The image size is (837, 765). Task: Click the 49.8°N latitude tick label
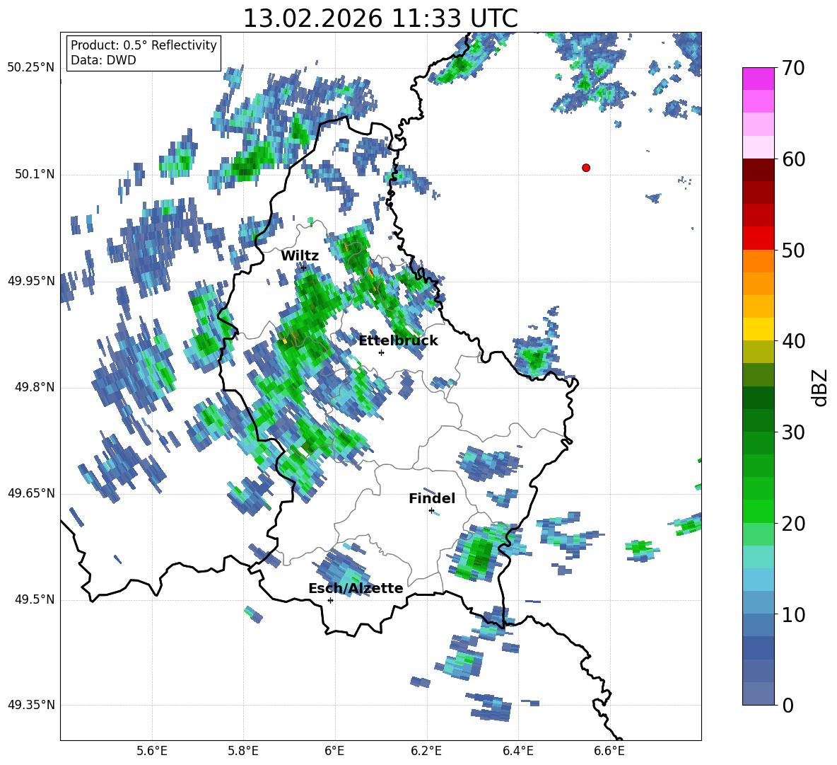35,387
